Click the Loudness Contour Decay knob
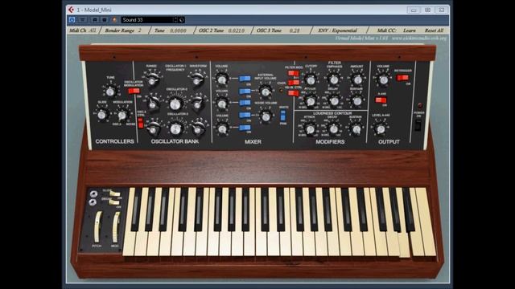 (334, 129)
